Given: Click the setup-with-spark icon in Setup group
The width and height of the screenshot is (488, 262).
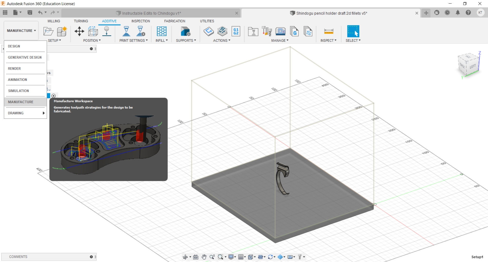Looking at the screenshot, I should click(62, 32).
